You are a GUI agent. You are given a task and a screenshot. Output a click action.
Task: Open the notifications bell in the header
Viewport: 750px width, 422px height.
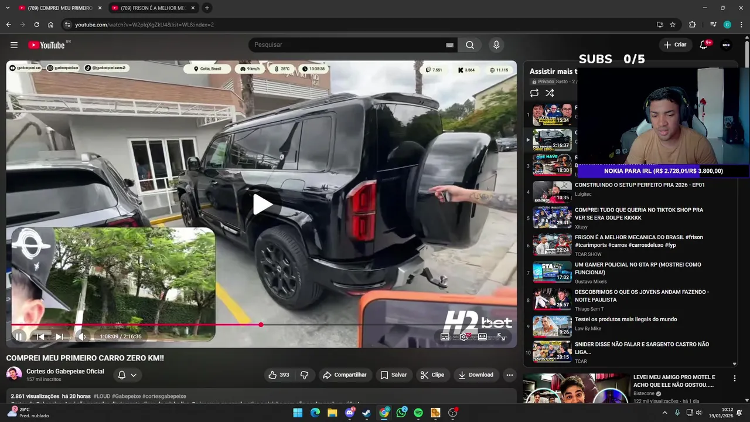click(704, 45)
